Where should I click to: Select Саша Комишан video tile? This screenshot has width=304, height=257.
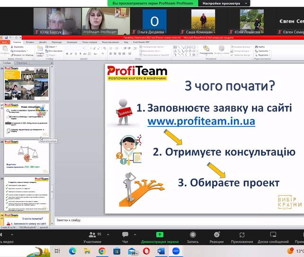203,21
